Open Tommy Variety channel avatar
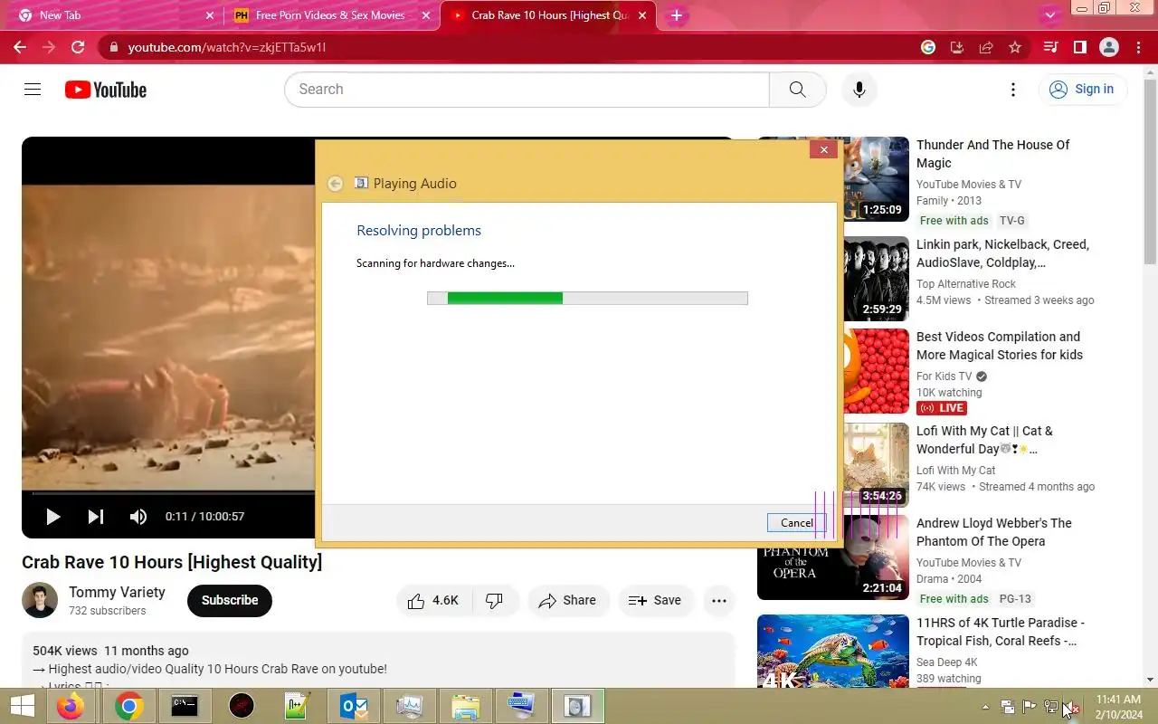Screen dimensions: 1158x724 coord(40,600)
